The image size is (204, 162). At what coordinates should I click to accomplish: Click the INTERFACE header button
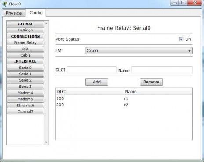(25, 61)
